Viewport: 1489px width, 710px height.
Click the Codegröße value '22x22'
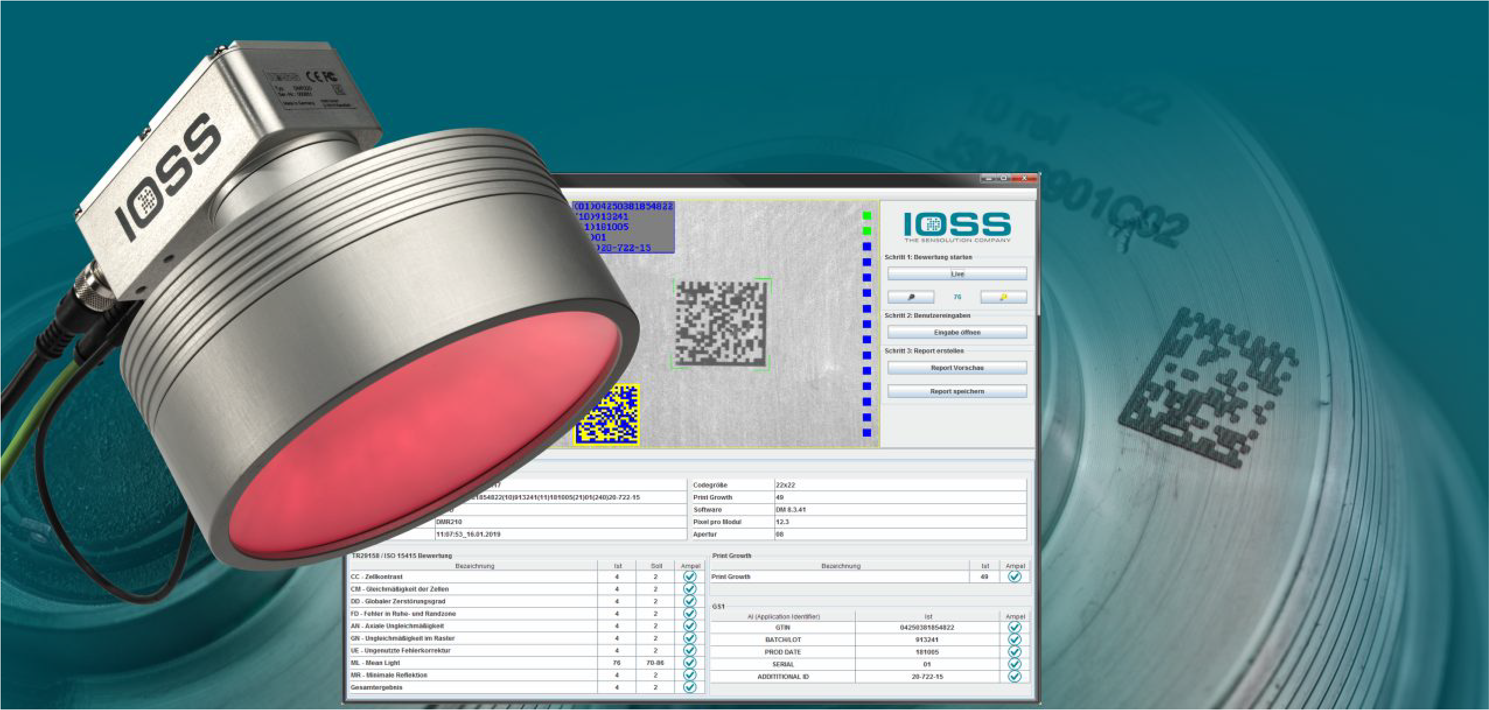[x=785, y=485]
